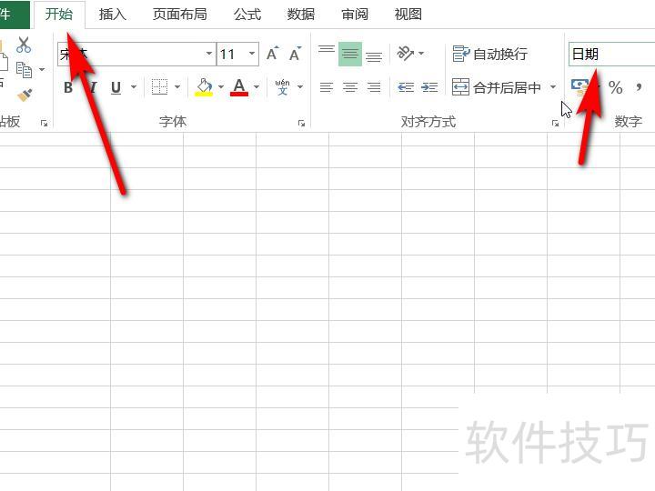The height and width of the screenshot is (491, 655).
Task: Open merge and center dropdown arrow
Action: coord(553,87)
